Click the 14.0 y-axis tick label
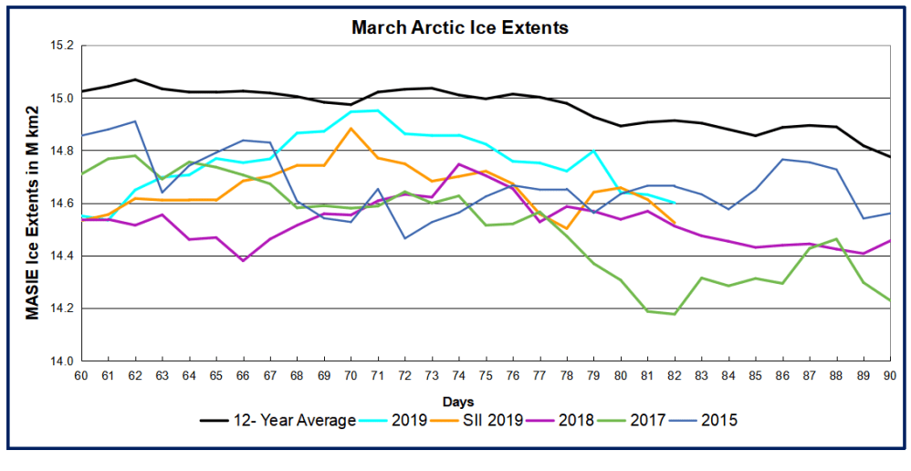 click(60, 361)
